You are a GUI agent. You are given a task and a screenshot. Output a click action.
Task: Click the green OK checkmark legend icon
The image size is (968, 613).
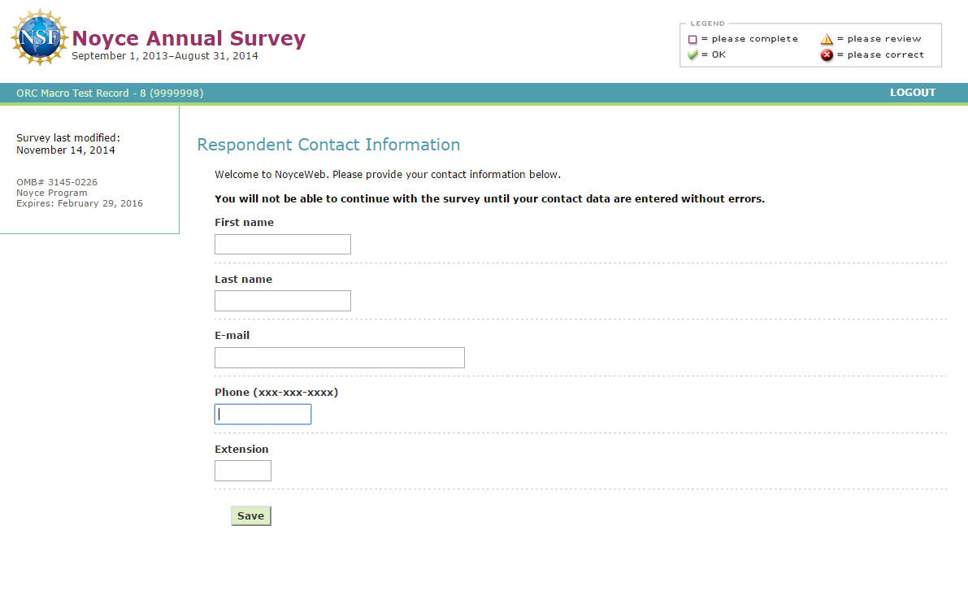(x=692, y=55)
